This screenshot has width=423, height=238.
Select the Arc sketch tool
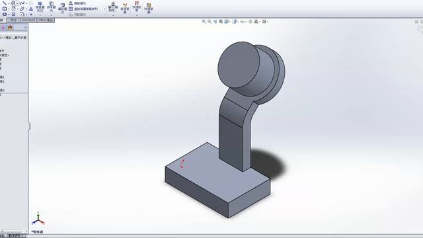pyautogui.click(x=13, y=9)
